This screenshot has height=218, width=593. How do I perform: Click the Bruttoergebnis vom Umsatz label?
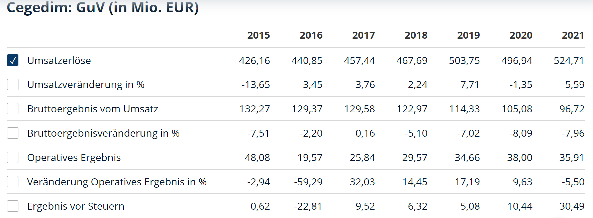click(x=93, y=109)
